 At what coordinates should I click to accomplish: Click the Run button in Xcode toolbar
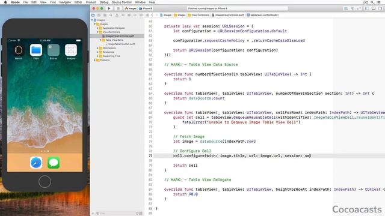coord(109,8)
